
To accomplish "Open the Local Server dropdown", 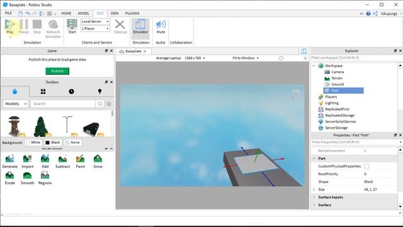I will tap(95, 21).
